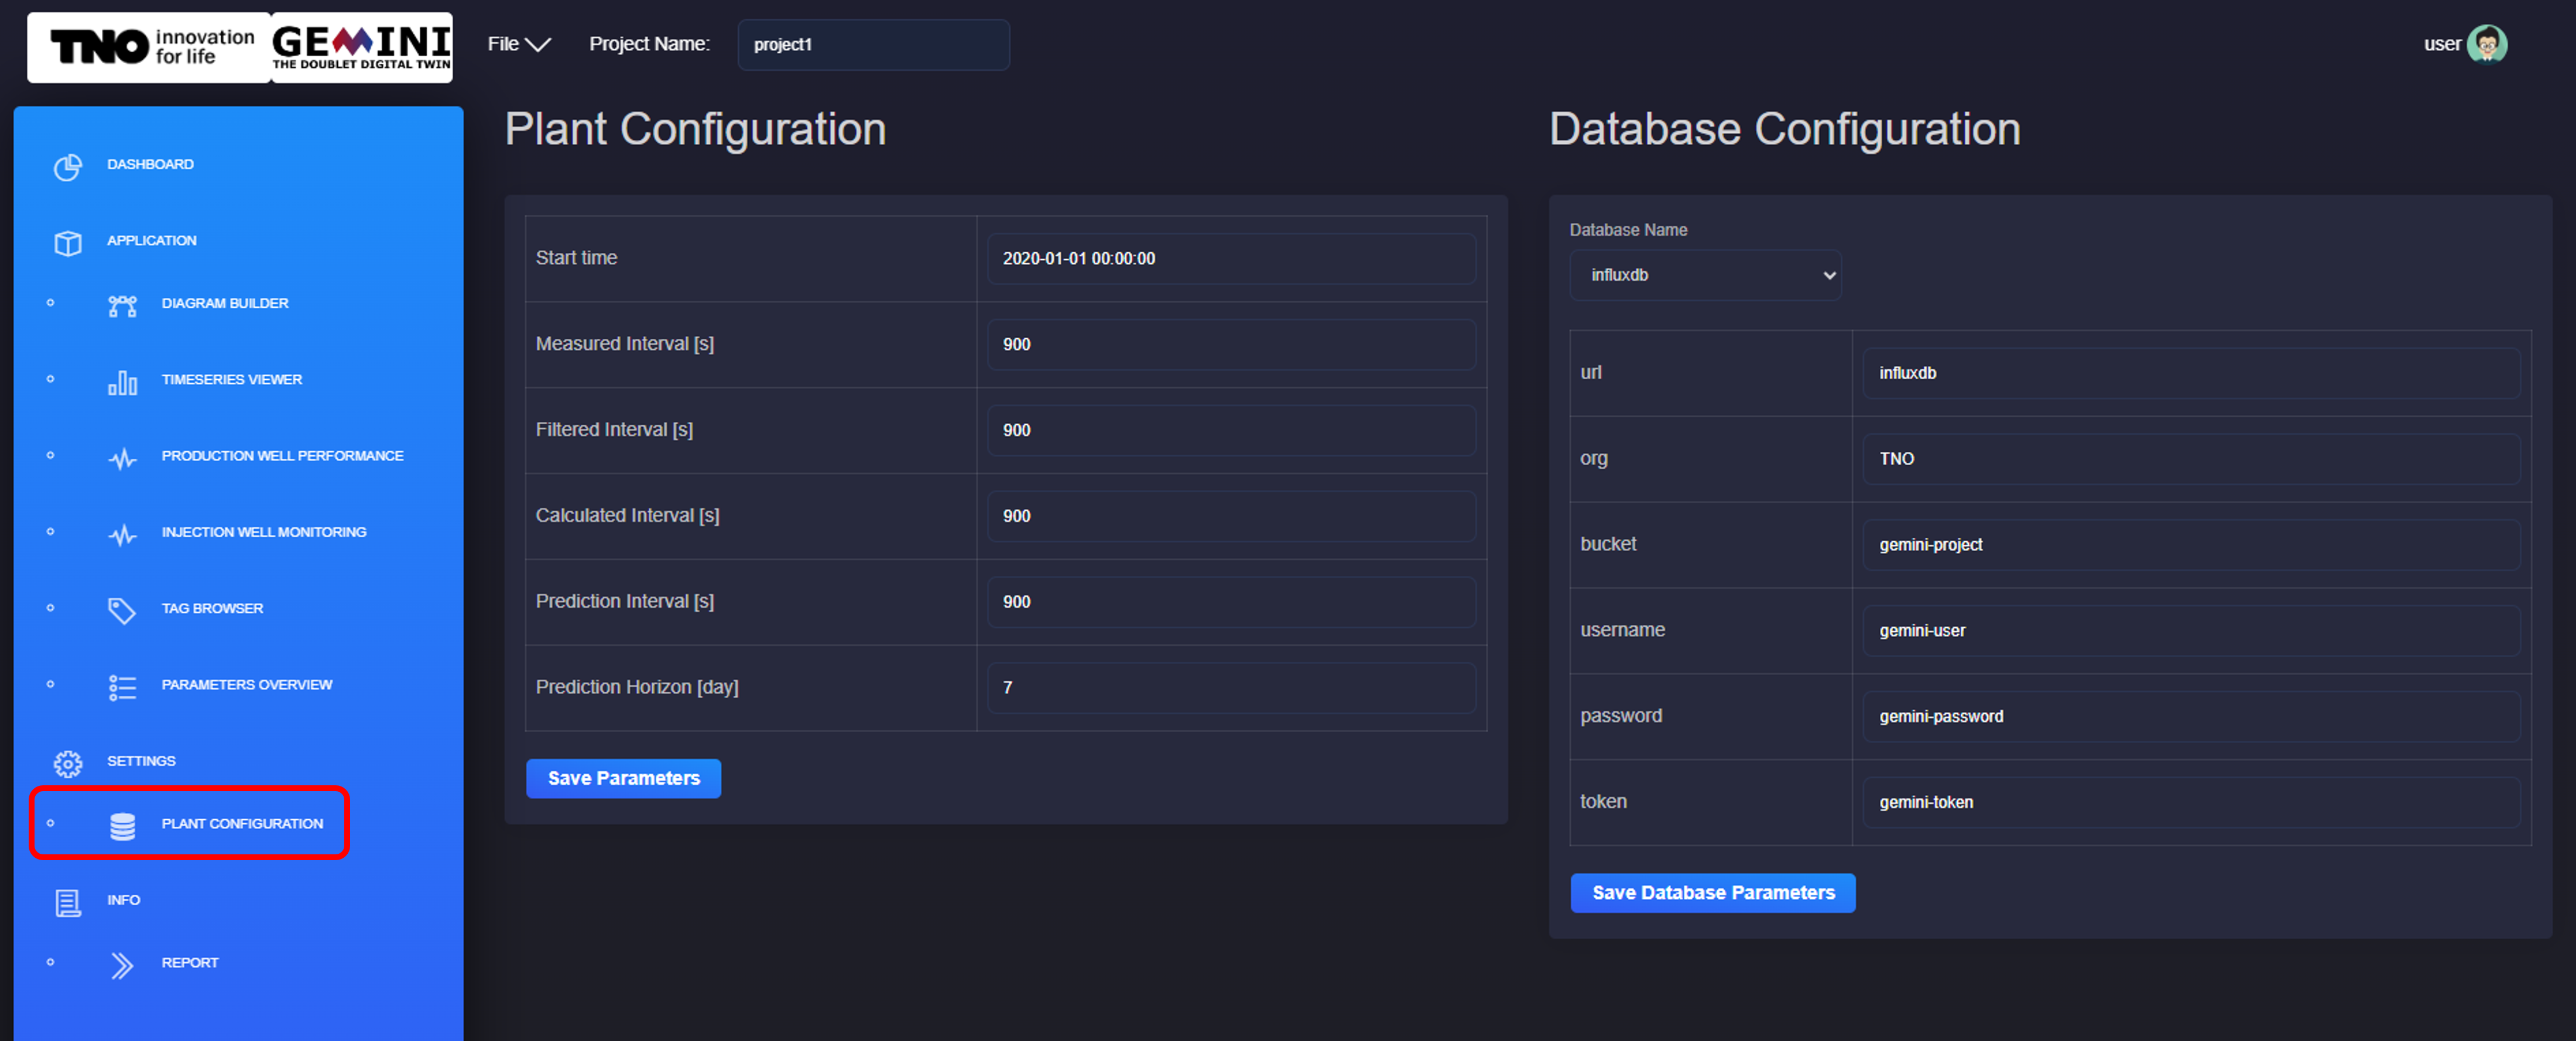Click the Dashboard pie chart icon
Viewport: 2576px width, 1041px height.
[x=67, y=167]
